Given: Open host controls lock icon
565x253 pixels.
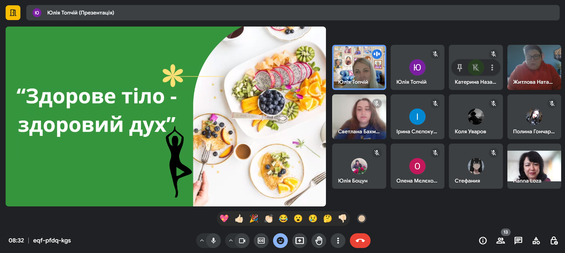Looking at the screenshot, I should (x=554, y=241).
